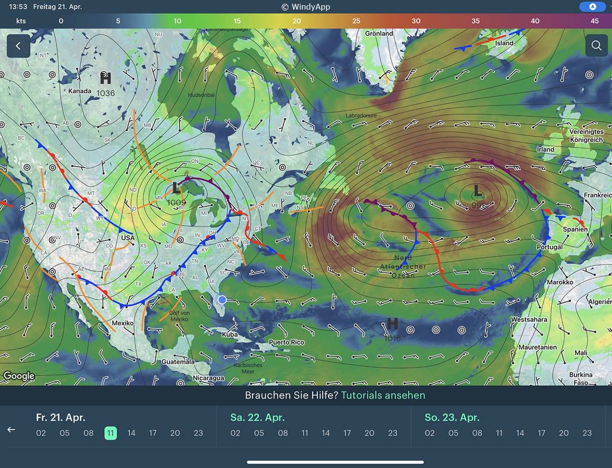Tap the Sa. 22. Apr. day heading

257,418
